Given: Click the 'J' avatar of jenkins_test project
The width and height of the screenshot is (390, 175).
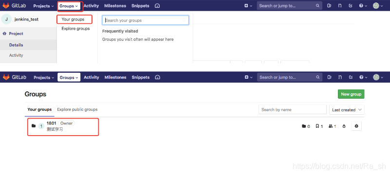Looking at the screenshot, I should click(6, 19).
